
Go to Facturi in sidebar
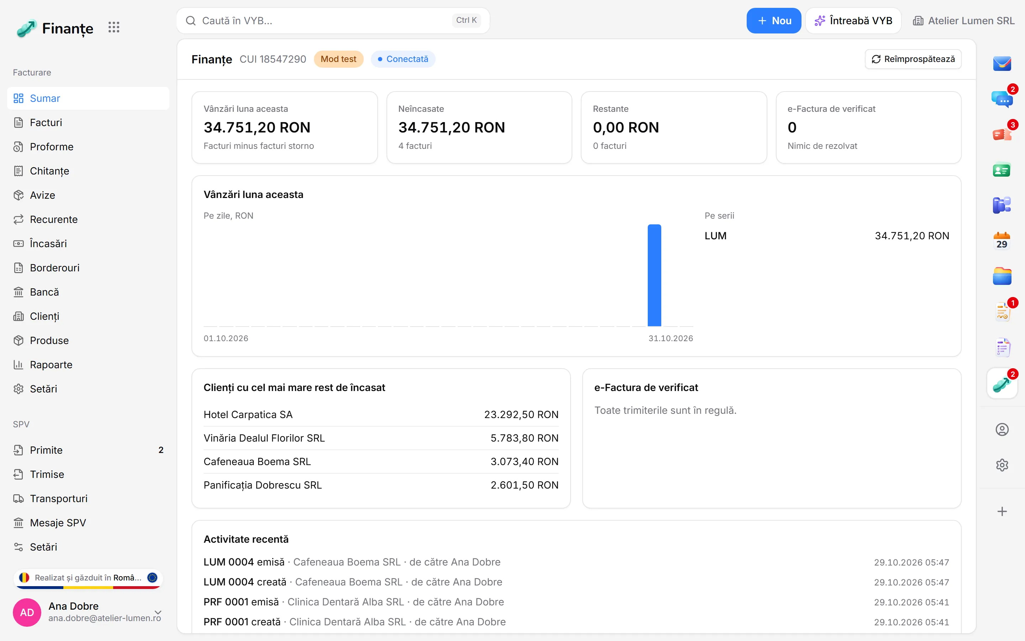[88, 123]
